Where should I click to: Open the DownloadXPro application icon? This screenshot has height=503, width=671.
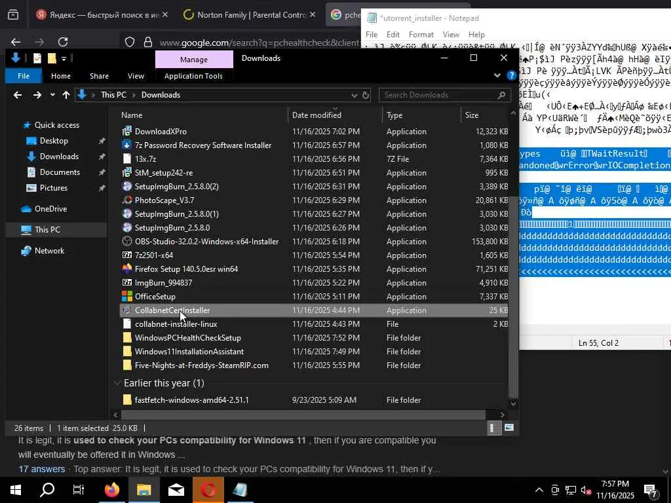click(126, 131)
